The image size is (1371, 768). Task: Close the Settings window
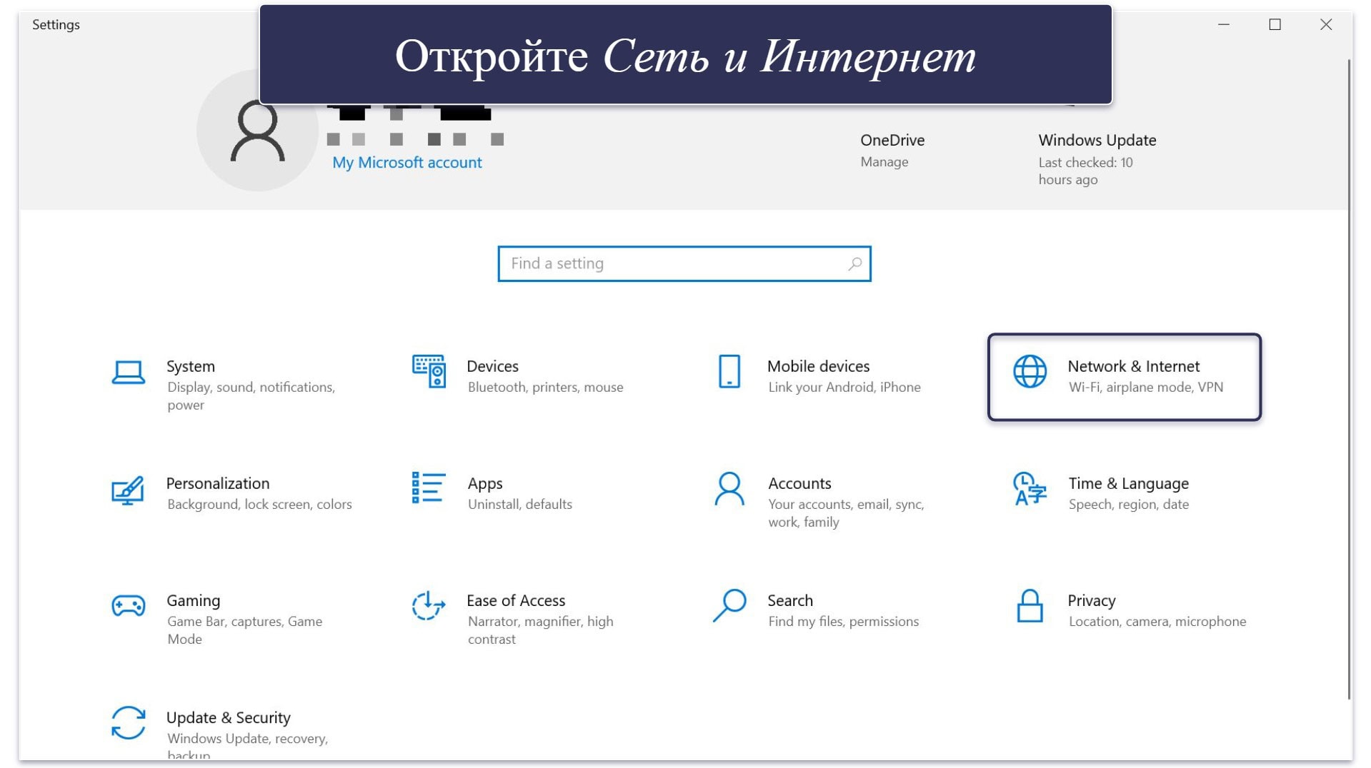1326,24
